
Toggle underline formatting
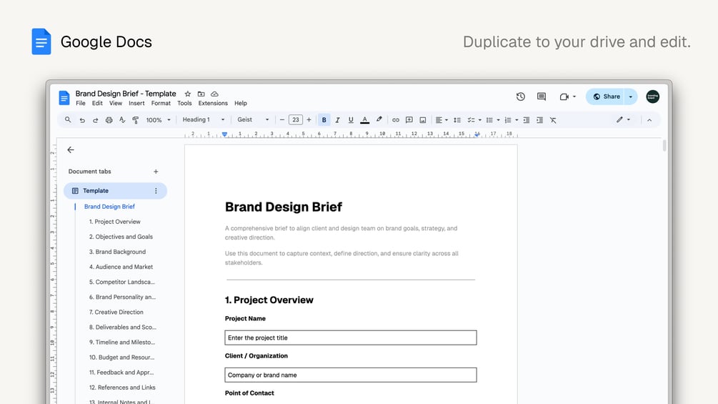(351, 120)
